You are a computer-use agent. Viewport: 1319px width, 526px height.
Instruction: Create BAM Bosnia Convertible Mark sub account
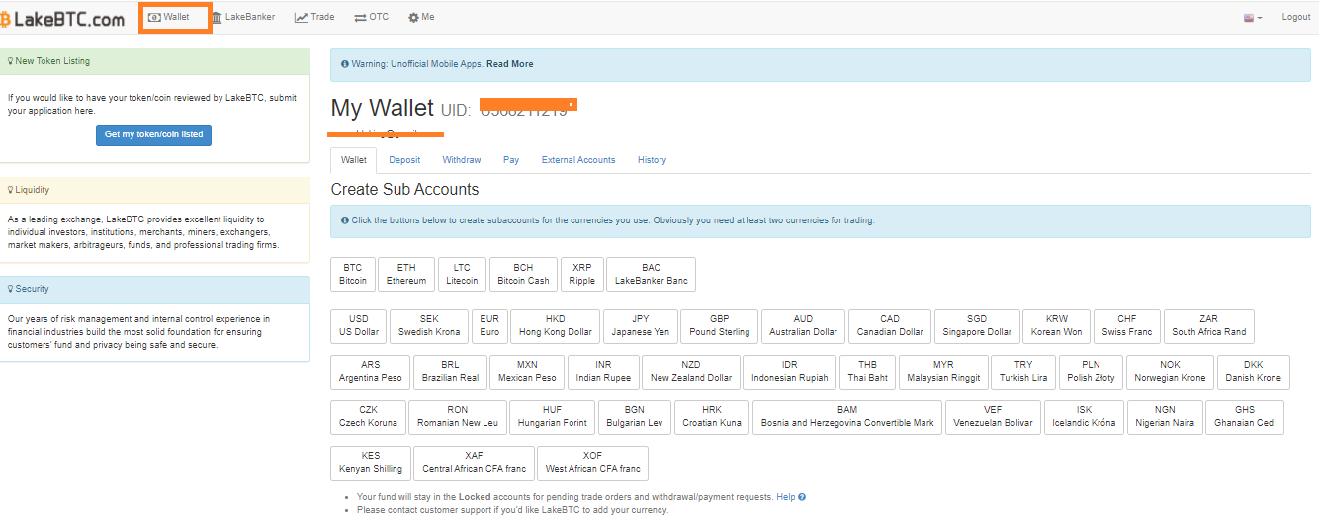(x=847, y=417)
